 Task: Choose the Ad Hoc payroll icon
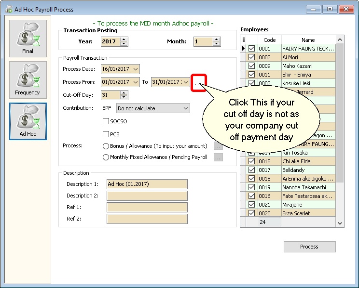(28, 121)
